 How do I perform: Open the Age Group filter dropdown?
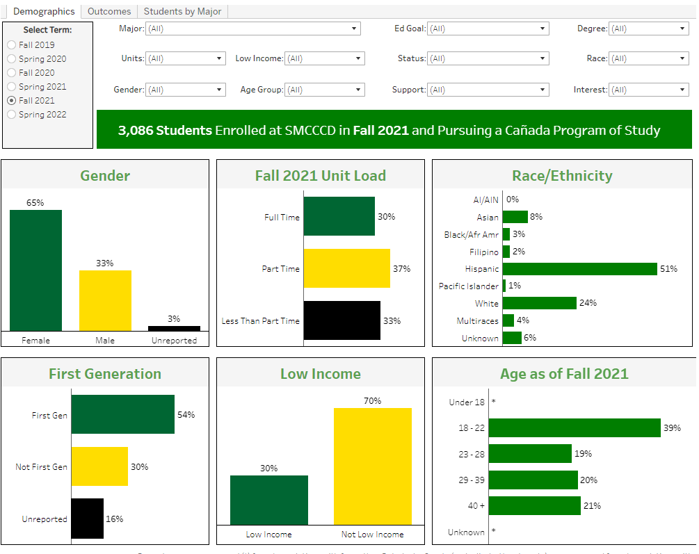point(325,90)
